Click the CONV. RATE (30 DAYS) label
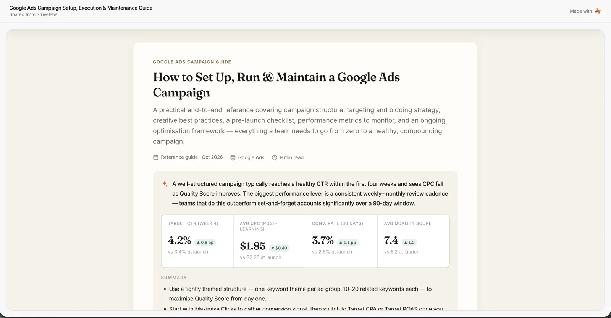611x318 pixels. (338, 223)
